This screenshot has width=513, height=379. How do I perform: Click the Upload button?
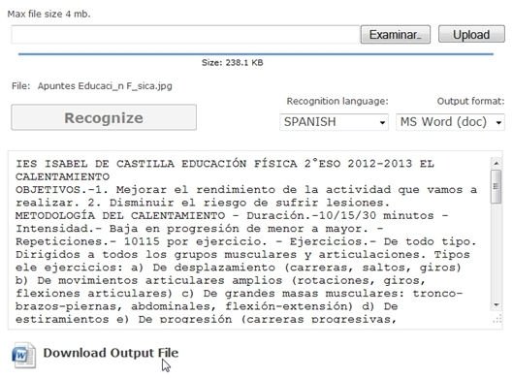[x=471, y=34]
